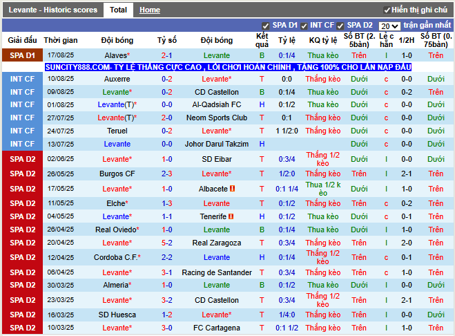Viewport: 455px width, 336px height.
Task: Open Al-Qadsiah FC team link
Action: (217, 104)
